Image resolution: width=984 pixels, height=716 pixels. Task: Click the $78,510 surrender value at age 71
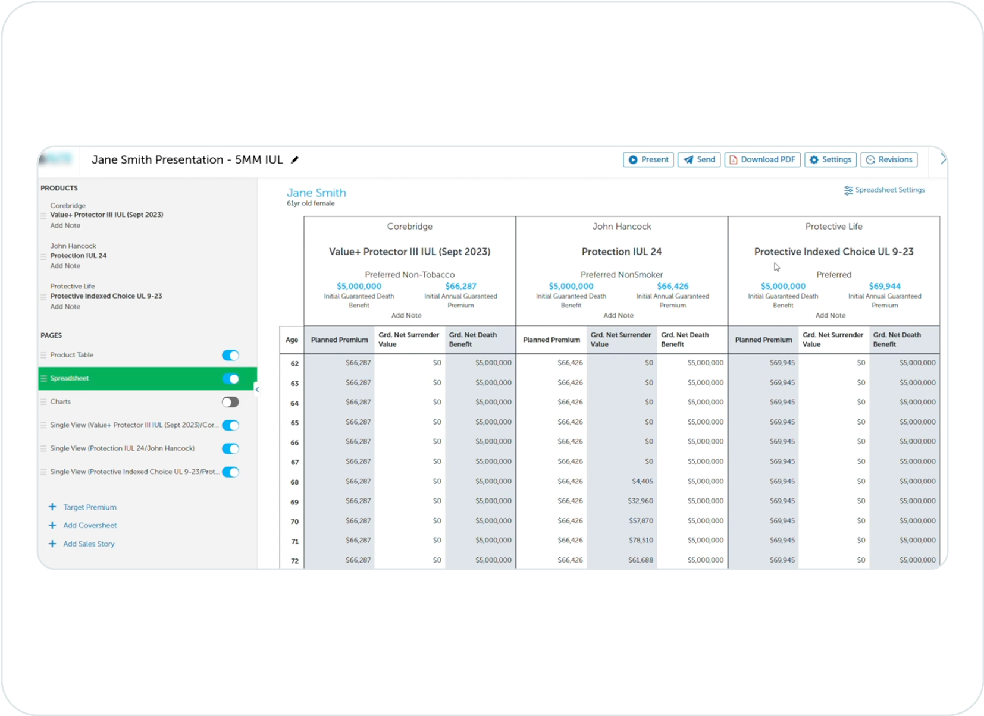[x=641, y=541]
